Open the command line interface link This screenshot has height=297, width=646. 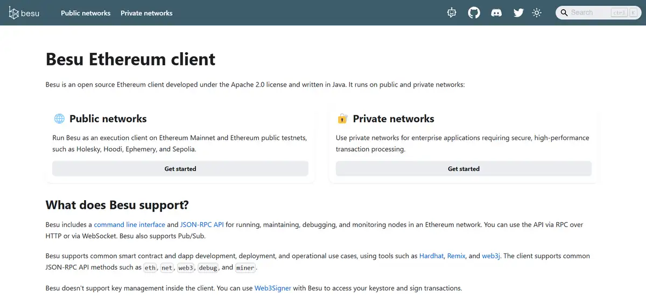(x=129, y=224)
